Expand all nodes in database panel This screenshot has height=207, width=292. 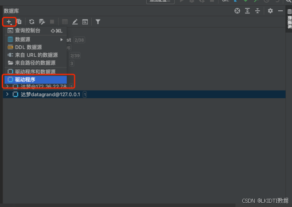247,11
